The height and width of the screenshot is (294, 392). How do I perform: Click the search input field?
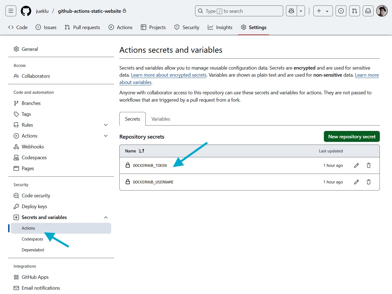pos(239,11)
